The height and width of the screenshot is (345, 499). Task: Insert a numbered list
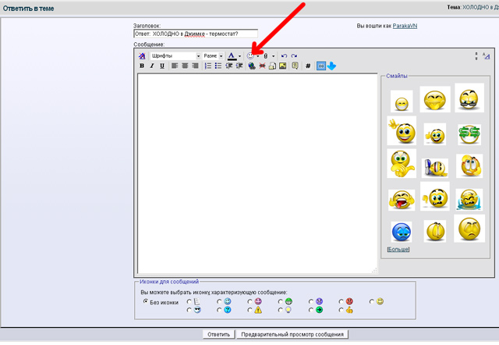(x=207, y=66)
